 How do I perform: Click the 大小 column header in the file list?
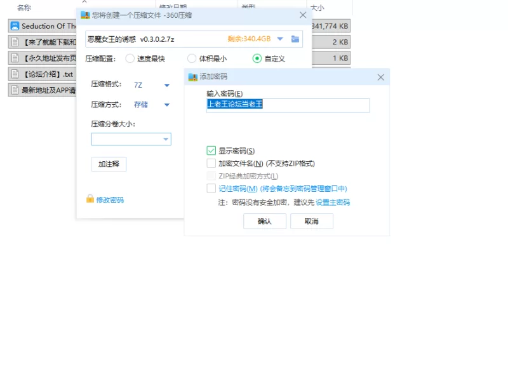[x=317, y=8]
